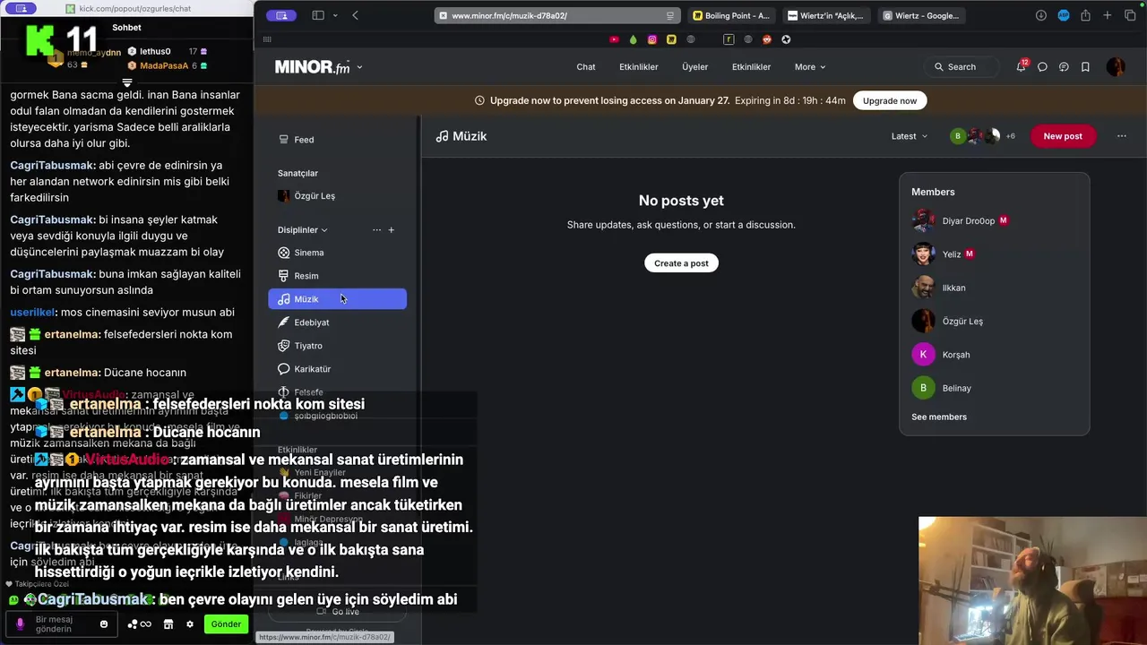
Task: Click the purple profile button in Safari toolbar
Action: [x=283, y=15]
